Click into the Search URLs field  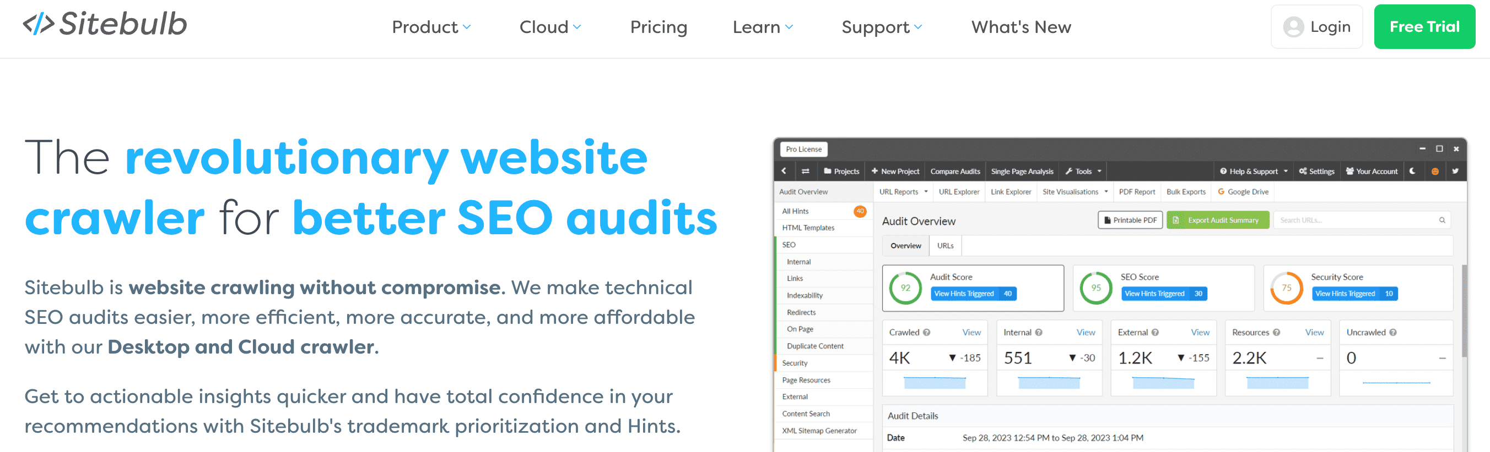[1353, 220]
